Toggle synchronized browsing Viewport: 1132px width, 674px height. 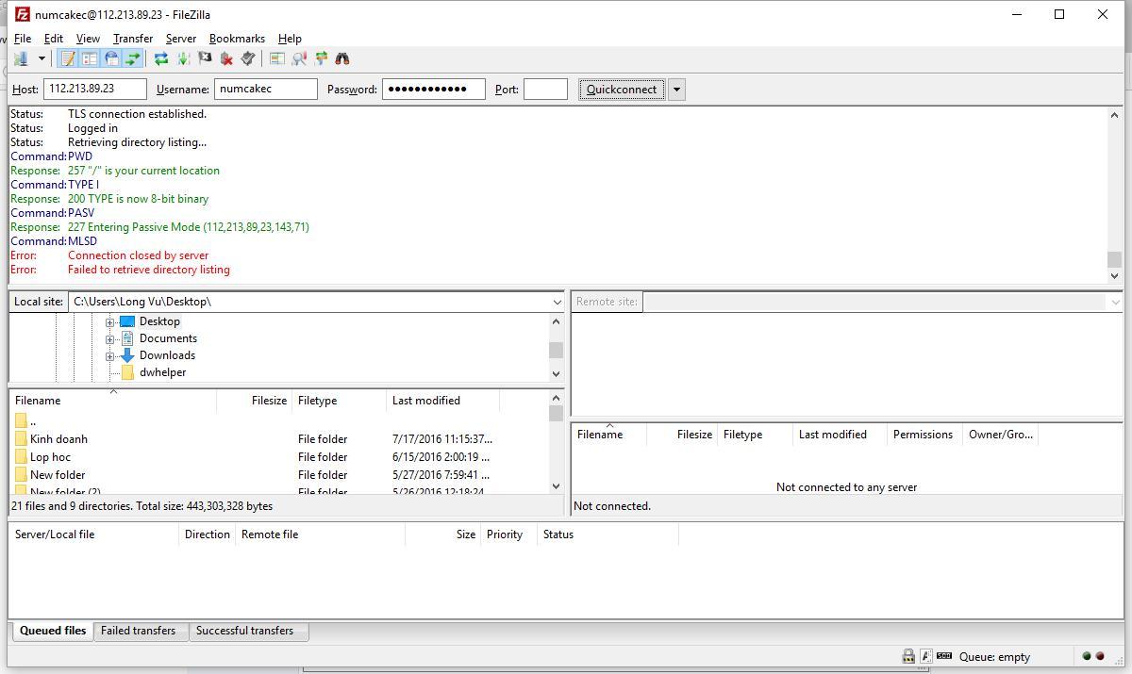321,58
